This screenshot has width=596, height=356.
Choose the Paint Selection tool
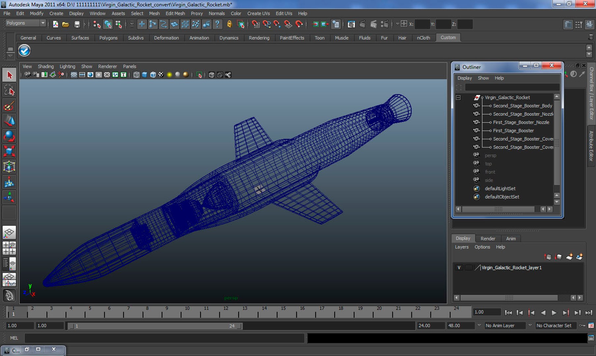pyautogui.click(x=9, y=106)
